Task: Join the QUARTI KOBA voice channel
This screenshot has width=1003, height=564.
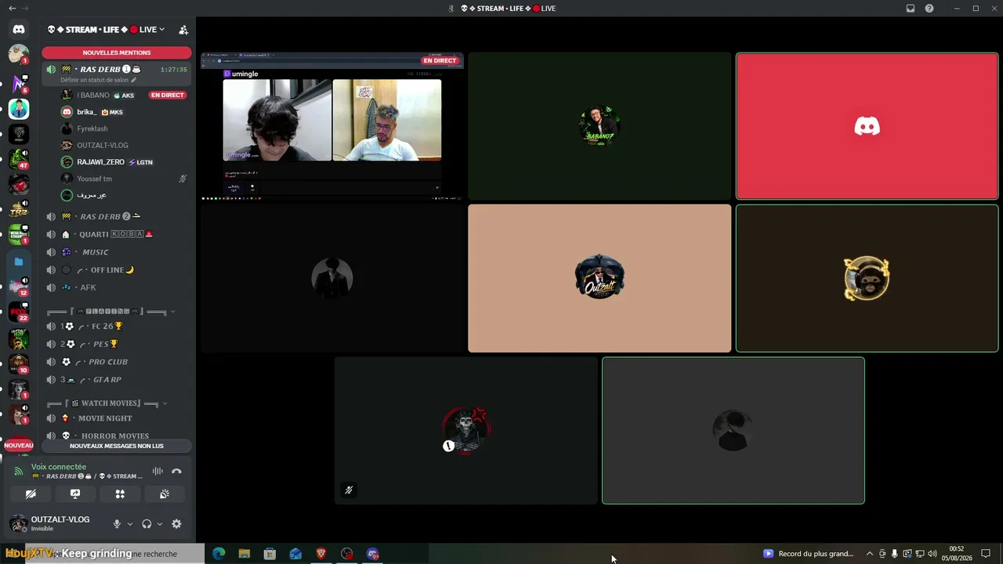Action: [x=117, y=234]
